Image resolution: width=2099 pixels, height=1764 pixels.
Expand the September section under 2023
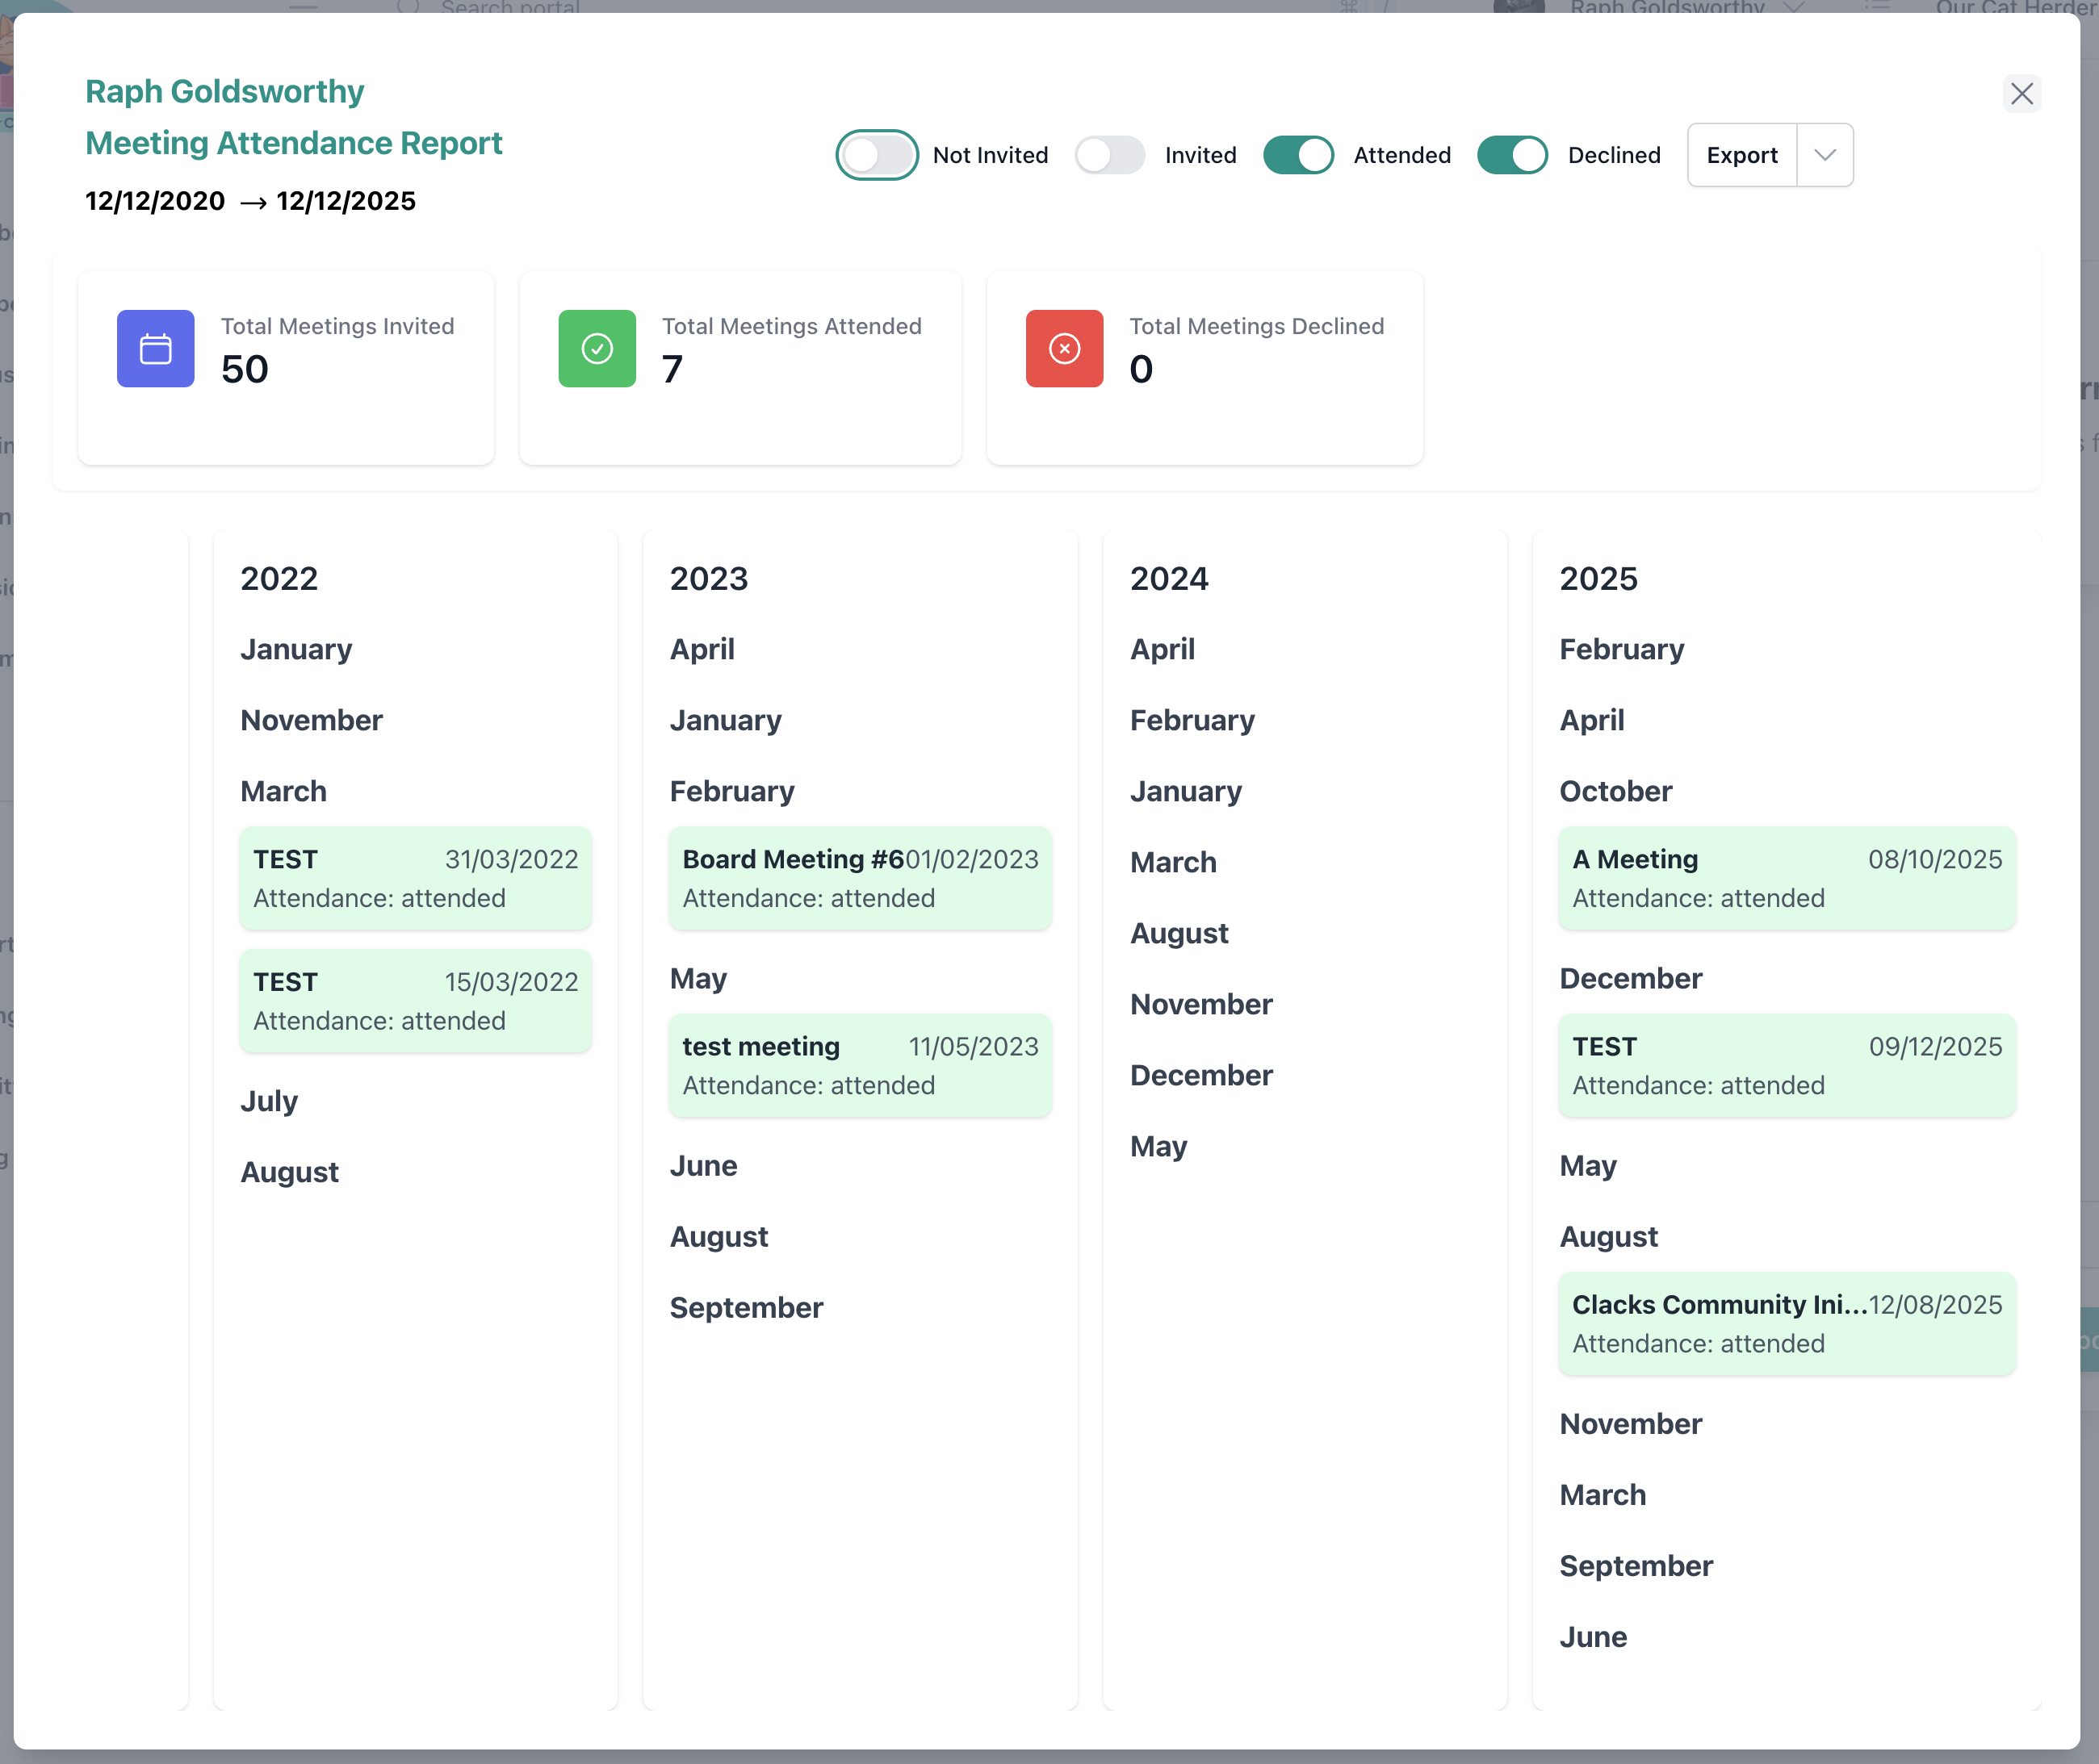click(x=745, y=1307)
